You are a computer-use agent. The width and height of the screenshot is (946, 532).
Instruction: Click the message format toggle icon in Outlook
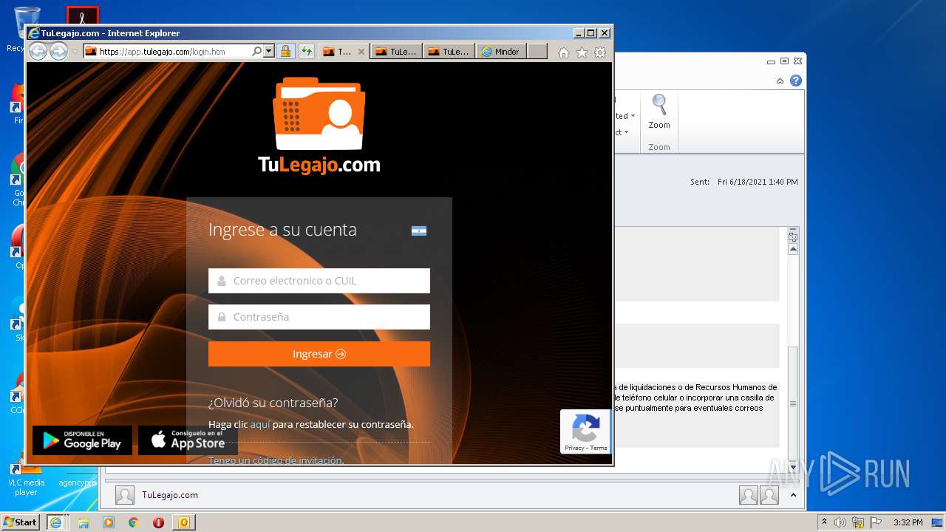793,237
